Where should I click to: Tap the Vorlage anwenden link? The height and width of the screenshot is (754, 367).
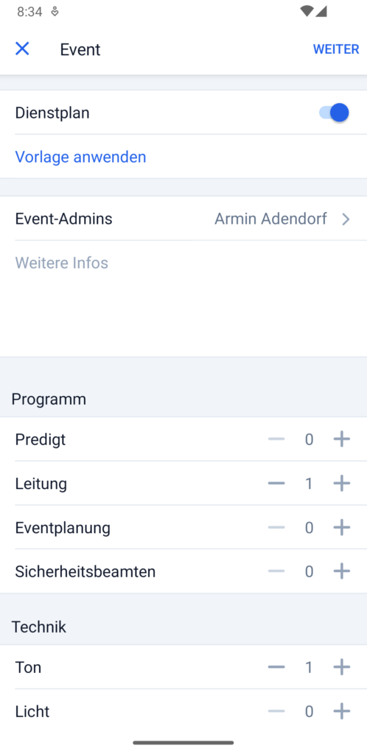(x=81, y=157)
